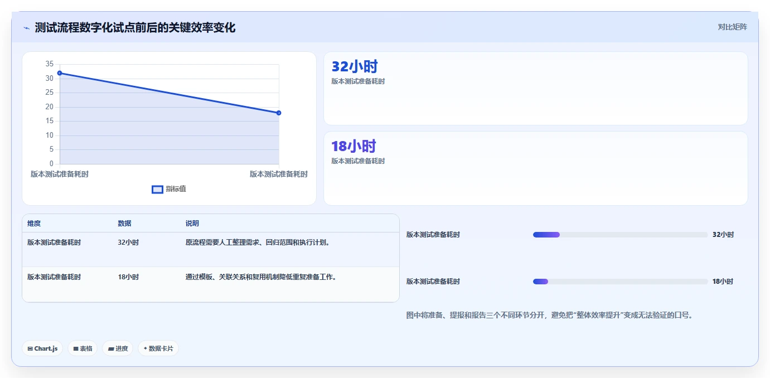Click the title 测试流程数字化试点前后的关键效率变化
Viewport: 770px width, 378px height.
[135, 27]
